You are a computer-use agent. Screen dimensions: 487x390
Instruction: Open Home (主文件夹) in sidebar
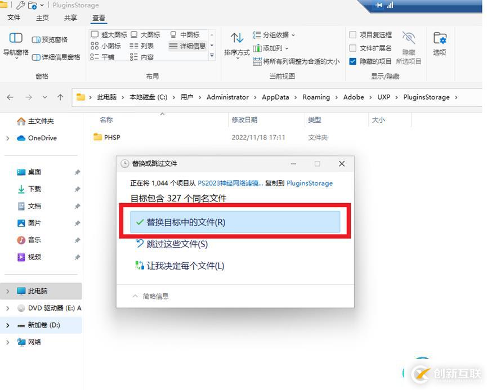pyautogui.click(x=35, y=121)
